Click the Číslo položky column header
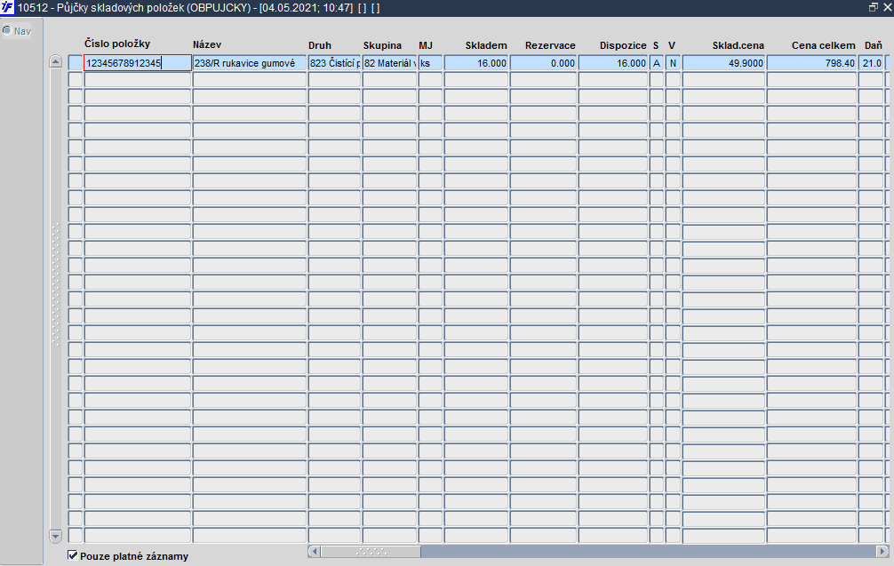 [117, 44]
